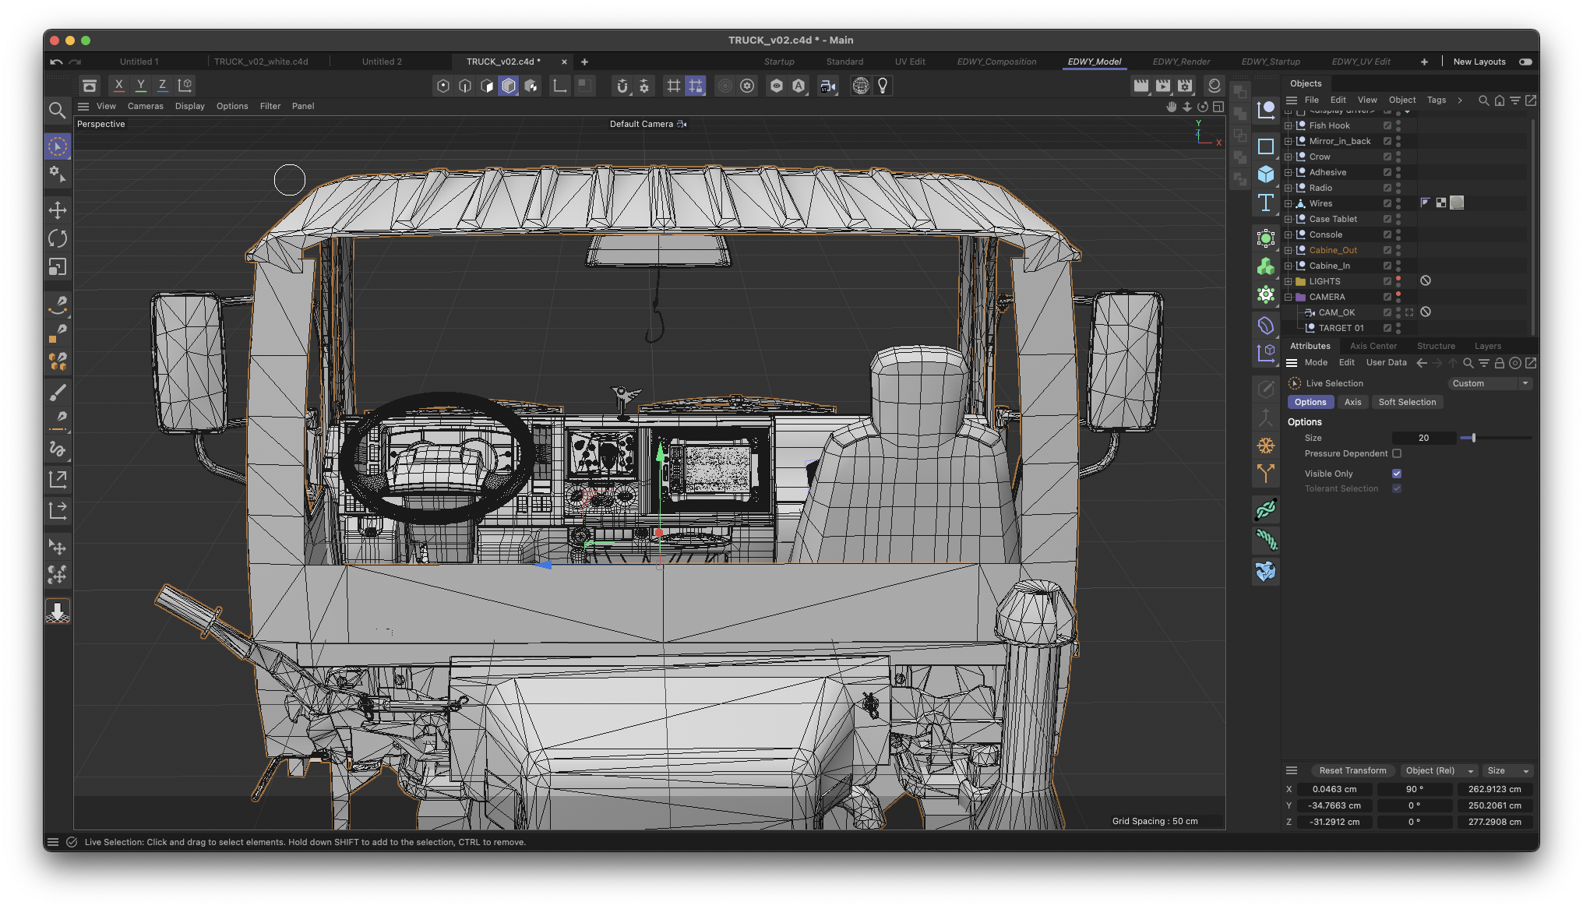
Task: Switch to the Soft Selection tab
Action: click(x=1407, y=402)
